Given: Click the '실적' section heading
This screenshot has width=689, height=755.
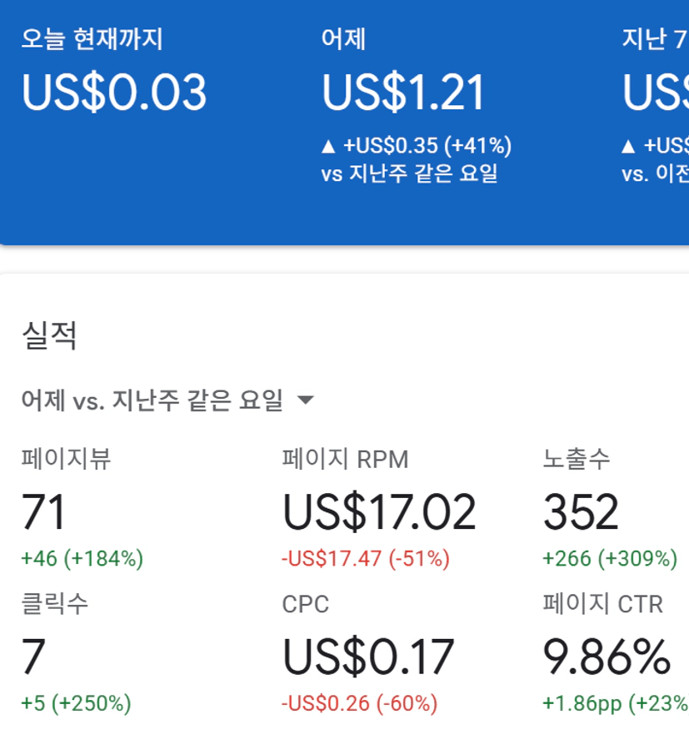Looking at the screenshot, I should (49, 335).
